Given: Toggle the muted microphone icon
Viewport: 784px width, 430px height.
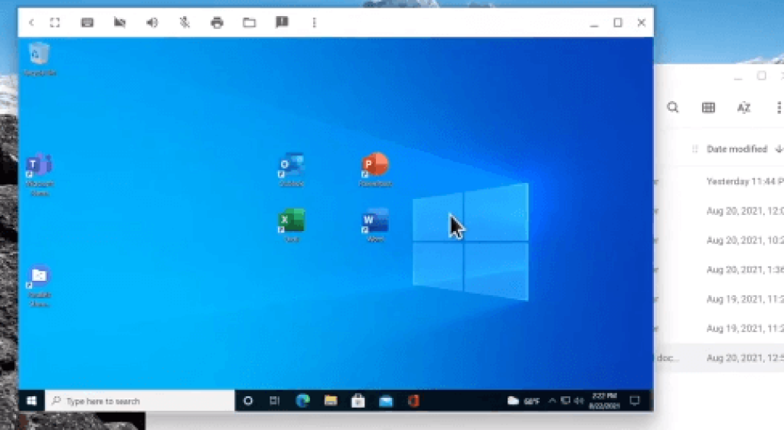Looking at the screenshot, I should (185, 22).
